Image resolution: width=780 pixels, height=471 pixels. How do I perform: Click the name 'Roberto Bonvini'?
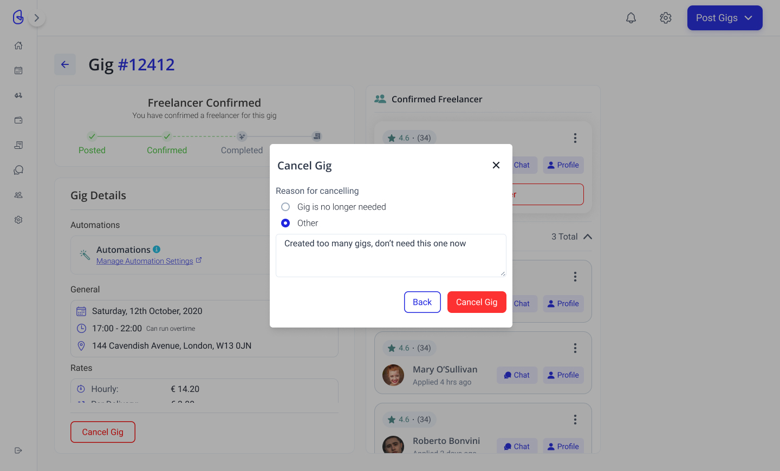[446, 441]
